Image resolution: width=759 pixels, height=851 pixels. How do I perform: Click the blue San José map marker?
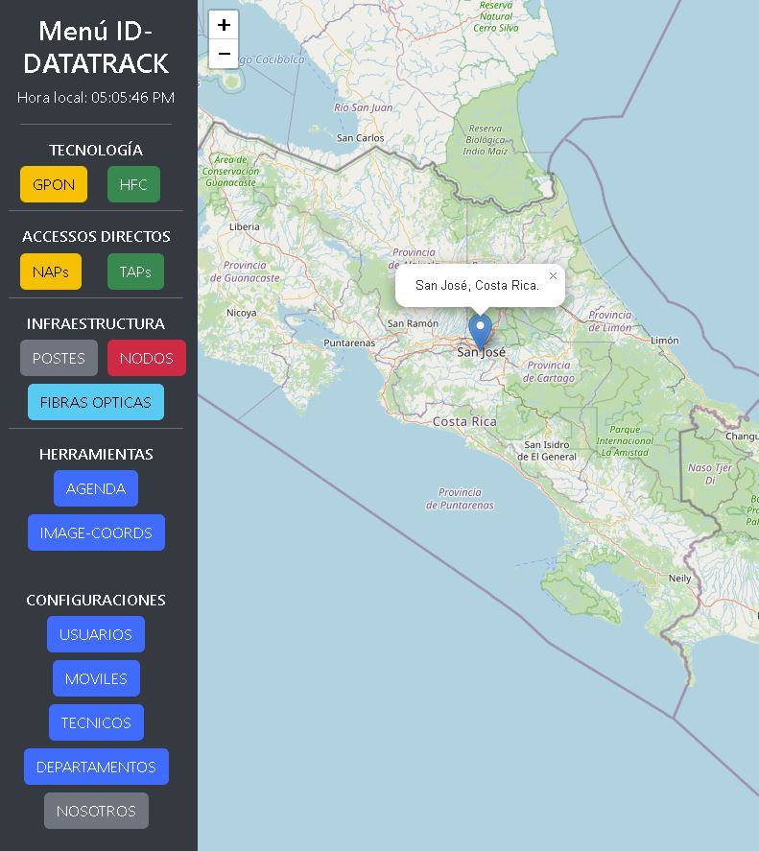(x=480, y=331)
